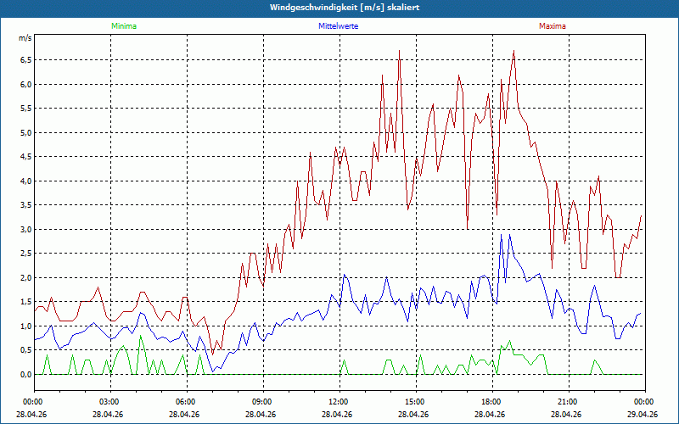Click the 1,5 y-axis value
679x424 pixels.
pos(25,303)
